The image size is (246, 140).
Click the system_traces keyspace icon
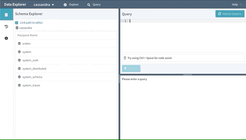click(19, 86)
